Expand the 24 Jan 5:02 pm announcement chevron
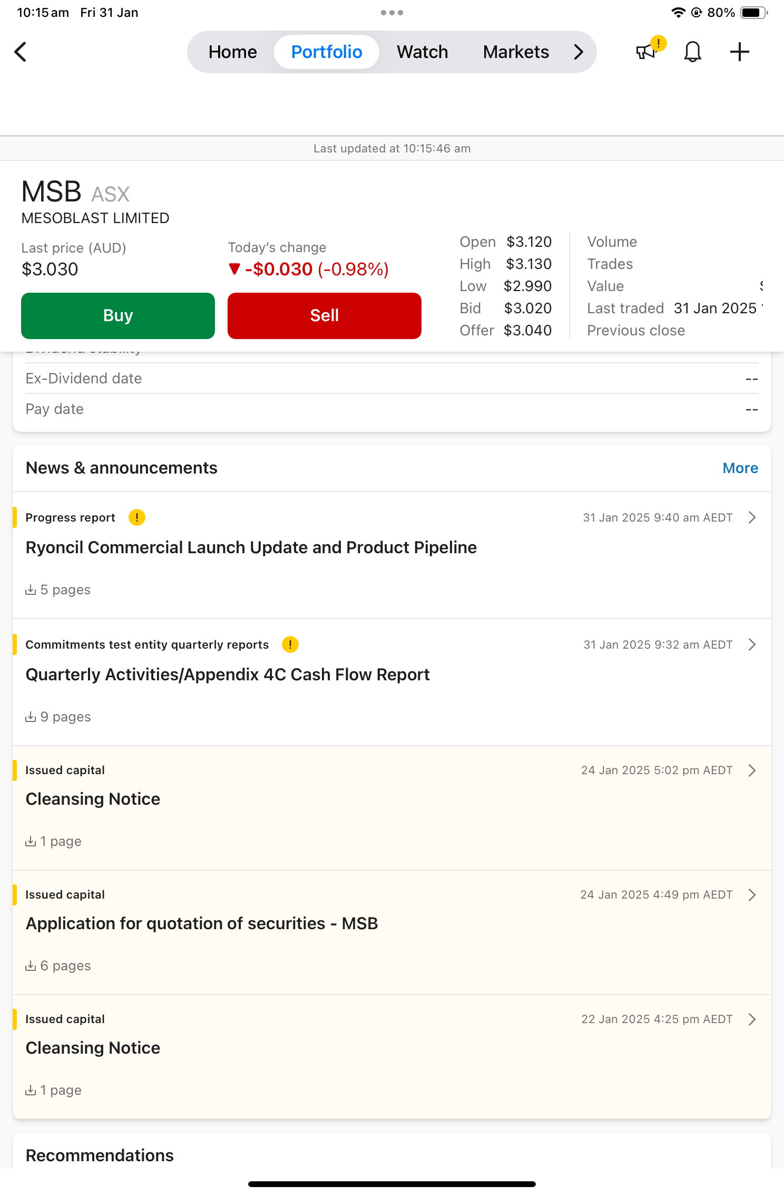The width and height of the screenshot is (784, 1195). coord(752,770)
